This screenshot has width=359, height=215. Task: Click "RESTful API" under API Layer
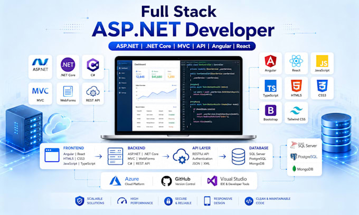[201, 154]
